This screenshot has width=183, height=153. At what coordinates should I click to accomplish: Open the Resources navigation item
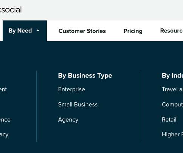tap(172, 31)
